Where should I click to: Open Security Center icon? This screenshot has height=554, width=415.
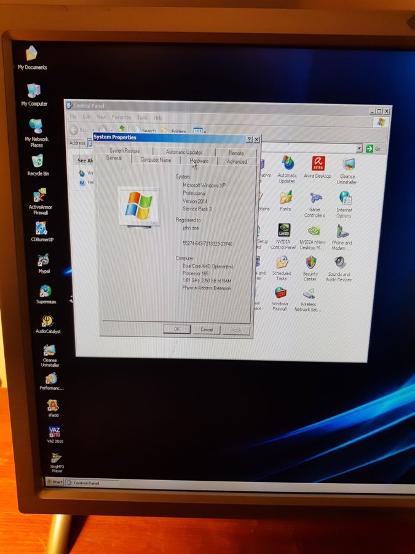310,263
